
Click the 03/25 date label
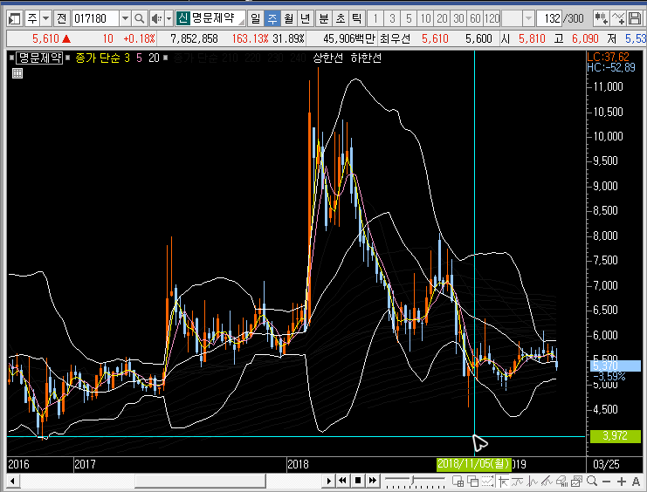[606, 465]
